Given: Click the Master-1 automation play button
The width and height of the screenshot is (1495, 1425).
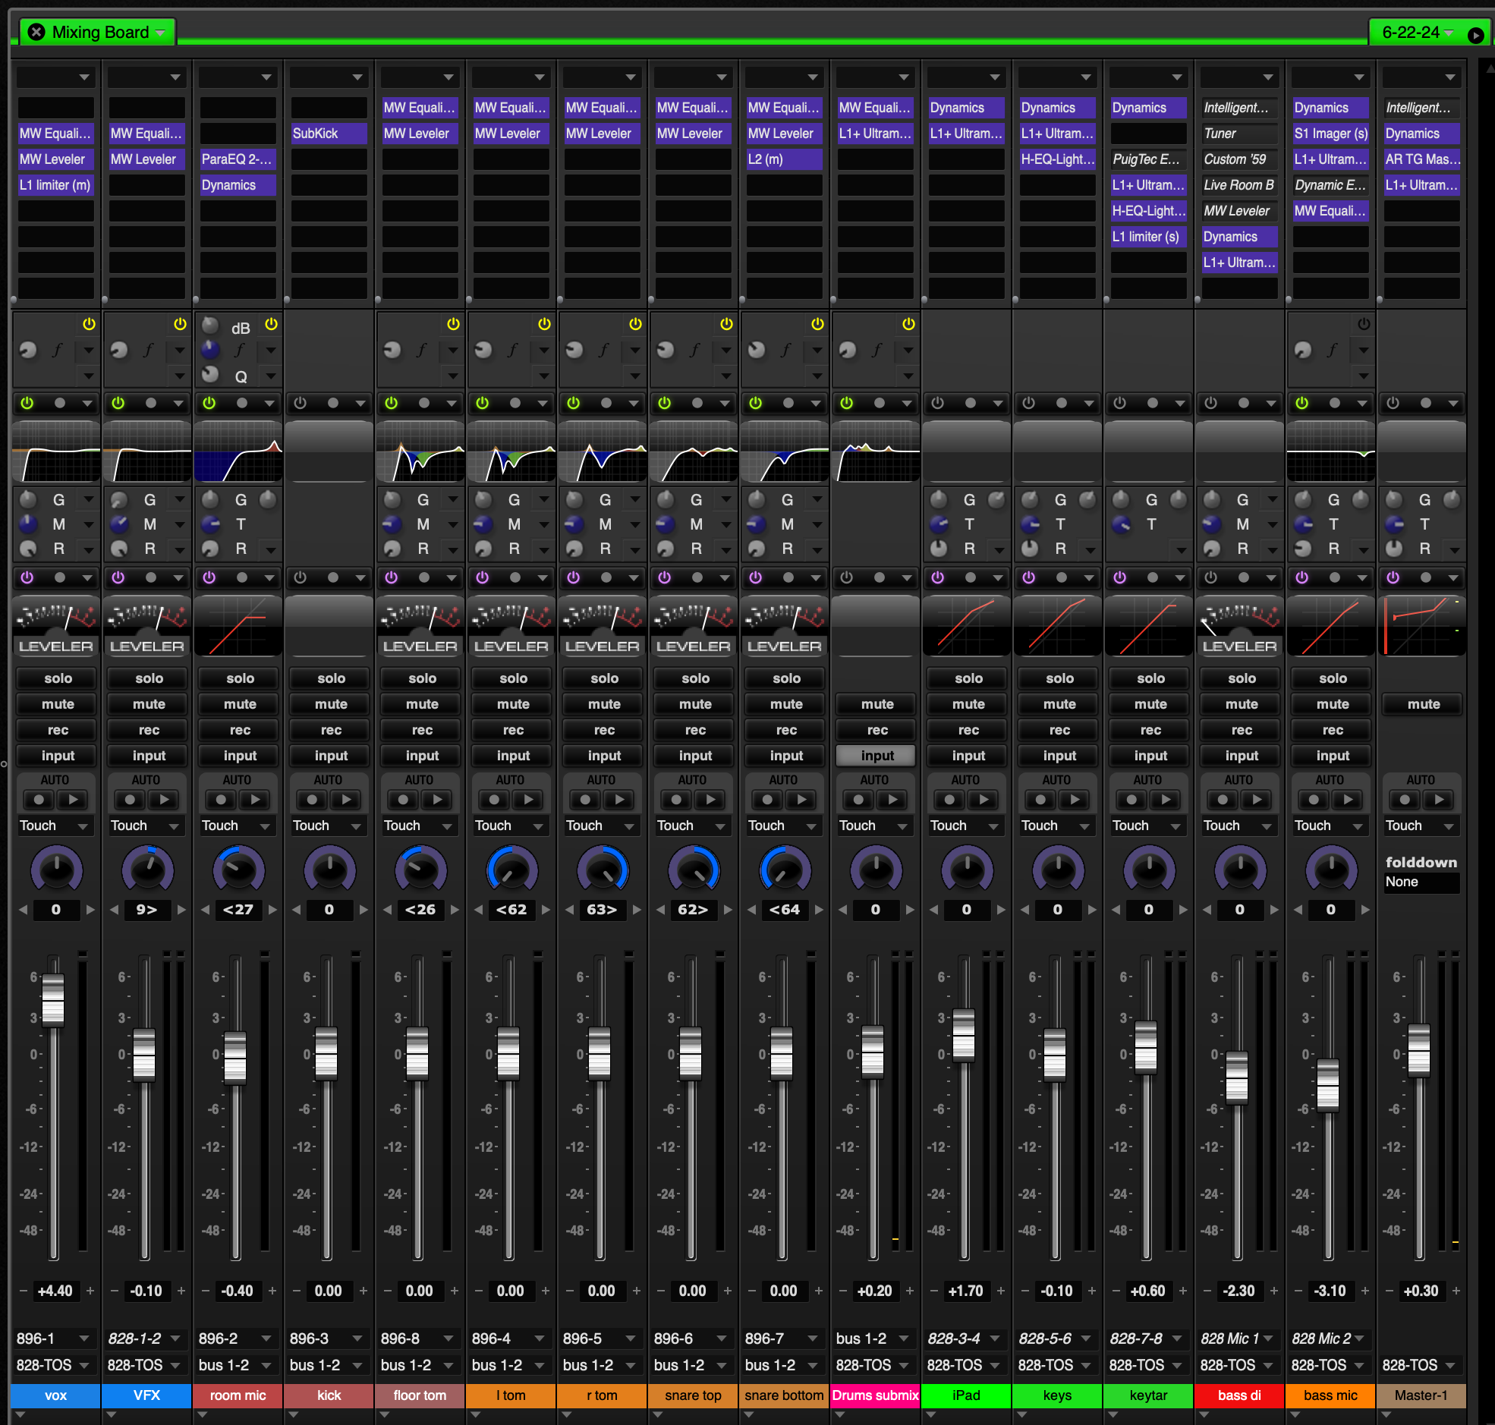Looking at the screenshot, I should click(x=1439, y=799).
